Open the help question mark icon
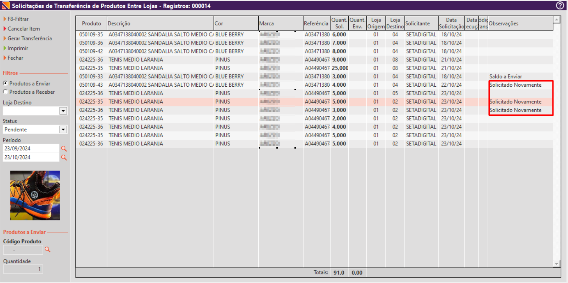 click(560, 6)
